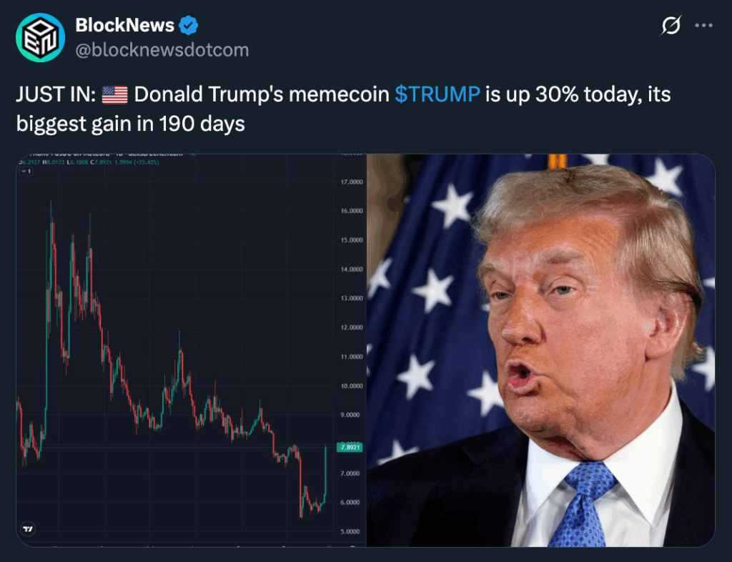Click the green 7.8921 current price label
Image resolution: width=732 pixels, height=562 pixels.
point(350,447)
